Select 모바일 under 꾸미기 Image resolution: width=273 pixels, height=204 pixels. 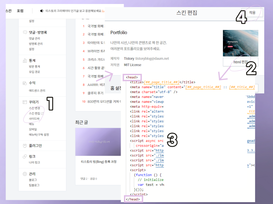[33, 129]
